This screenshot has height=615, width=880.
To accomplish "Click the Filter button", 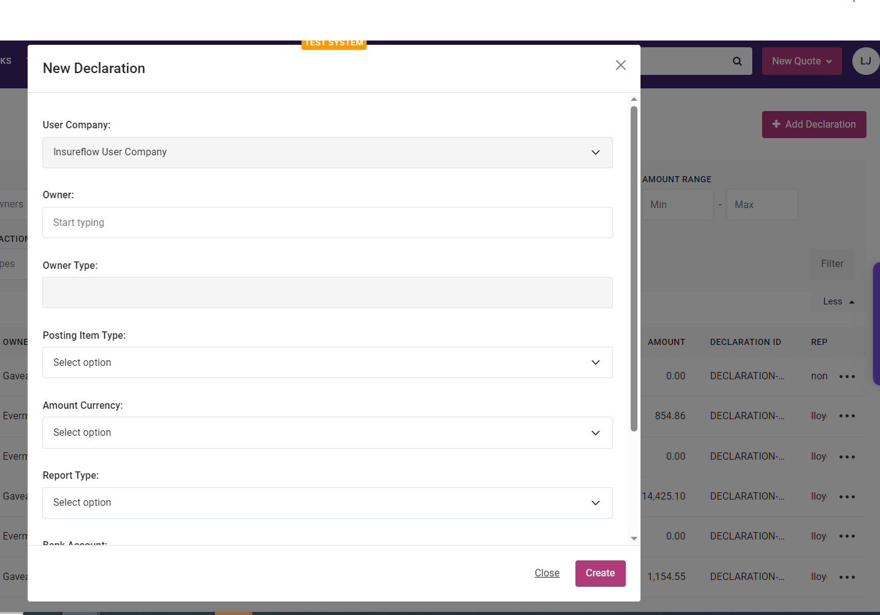I will pyautogui.click(x=832, y=264).
